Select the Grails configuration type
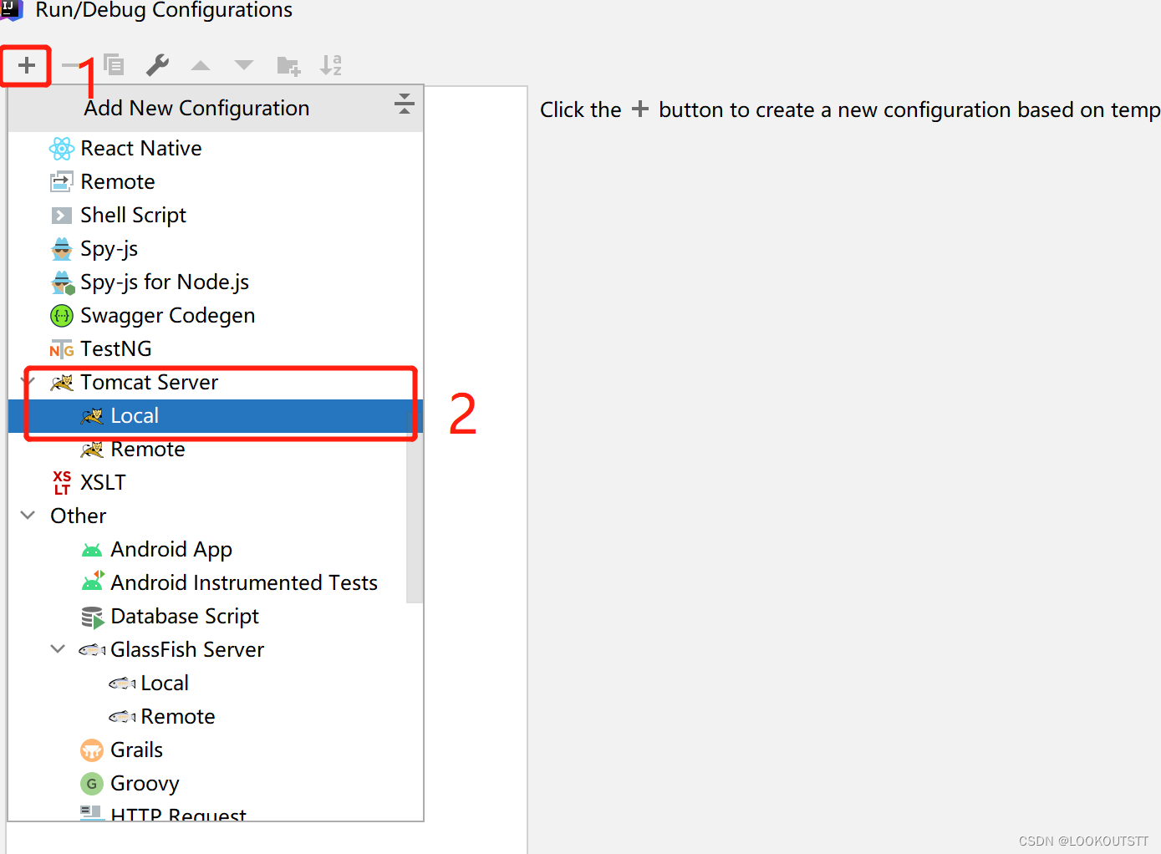Screen dimensions: 1161x854 (136, 750)
